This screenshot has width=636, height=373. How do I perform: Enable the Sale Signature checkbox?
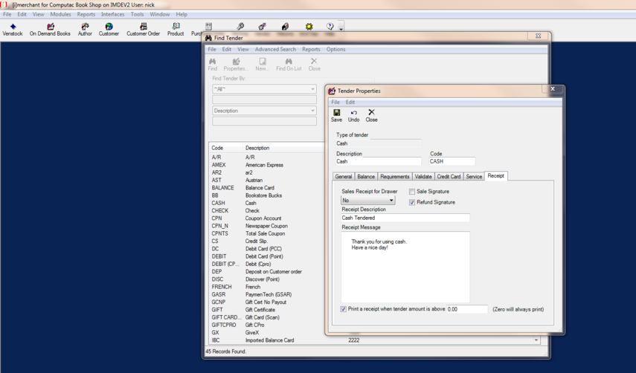click(412, 192)
